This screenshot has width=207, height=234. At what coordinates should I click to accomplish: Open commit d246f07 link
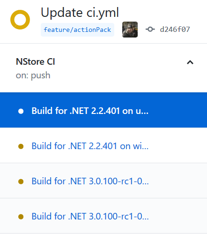175,30
